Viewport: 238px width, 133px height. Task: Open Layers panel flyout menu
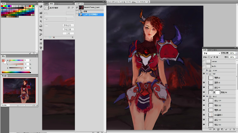click(x=236, y=50)
